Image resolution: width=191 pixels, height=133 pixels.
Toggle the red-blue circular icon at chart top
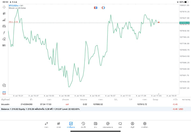103,7
